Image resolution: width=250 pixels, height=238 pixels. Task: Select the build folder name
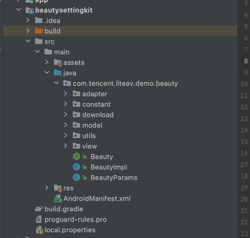(52, 31)
